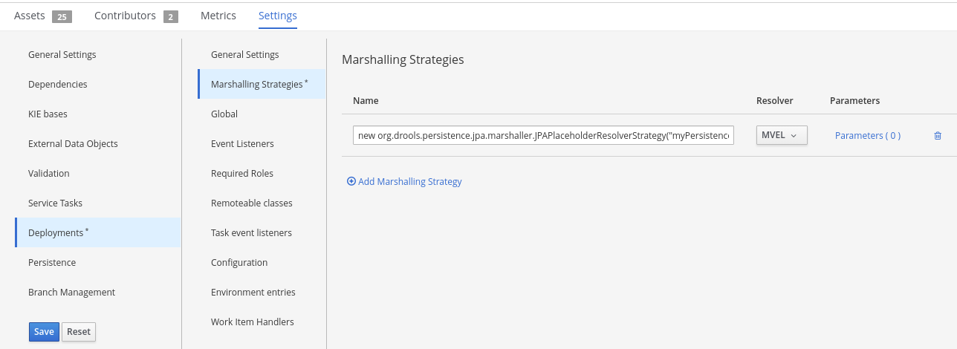957x349 pixels.
Task: Select KIE bases settings section
Action: (x=48, y=114)
